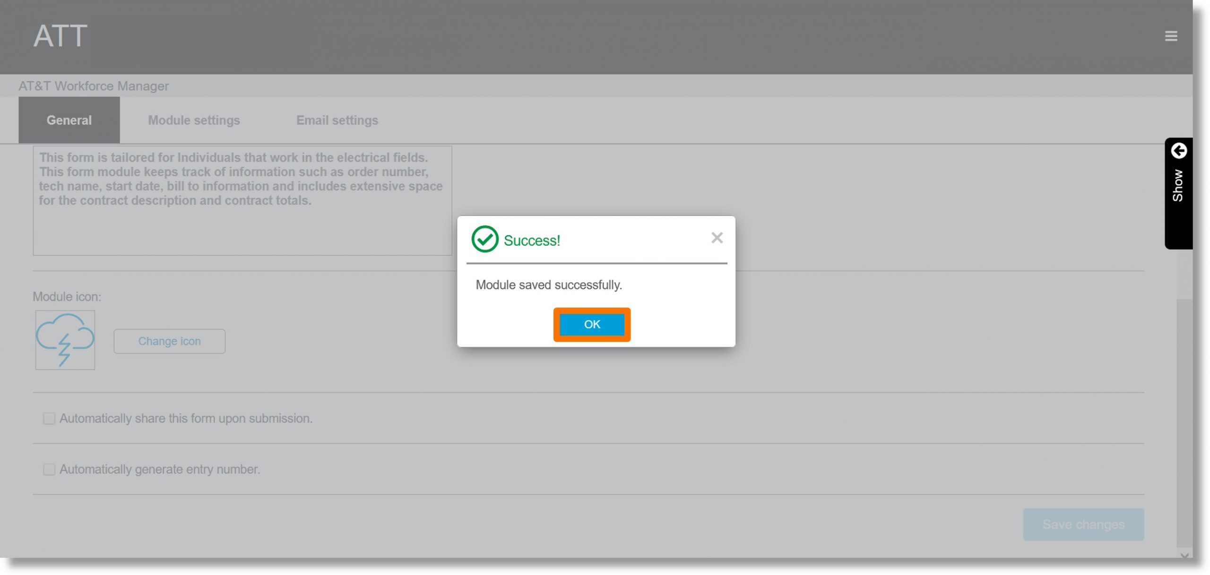
Task: Click the X close icon on dialog
Action: 716,238
